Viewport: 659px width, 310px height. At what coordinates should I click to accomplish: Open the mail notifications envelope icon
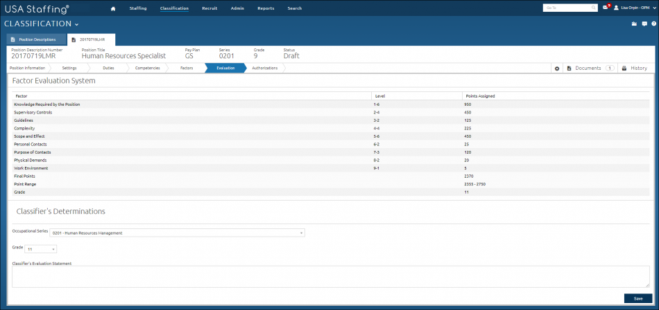(x=605, y=8)
